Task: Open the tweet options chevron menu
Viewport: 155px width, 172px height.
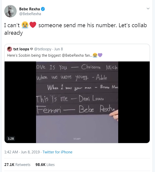Action: [x=148, y=9]
